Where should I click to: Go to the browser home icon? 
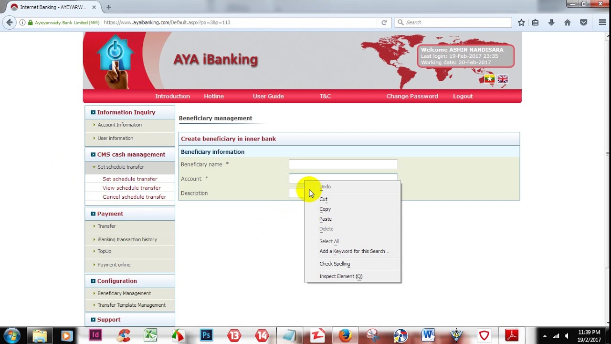pos(567,22)
